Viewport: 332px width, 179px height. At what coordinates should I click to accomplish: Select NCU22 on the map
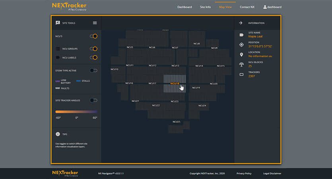click(x=156, y=105)
